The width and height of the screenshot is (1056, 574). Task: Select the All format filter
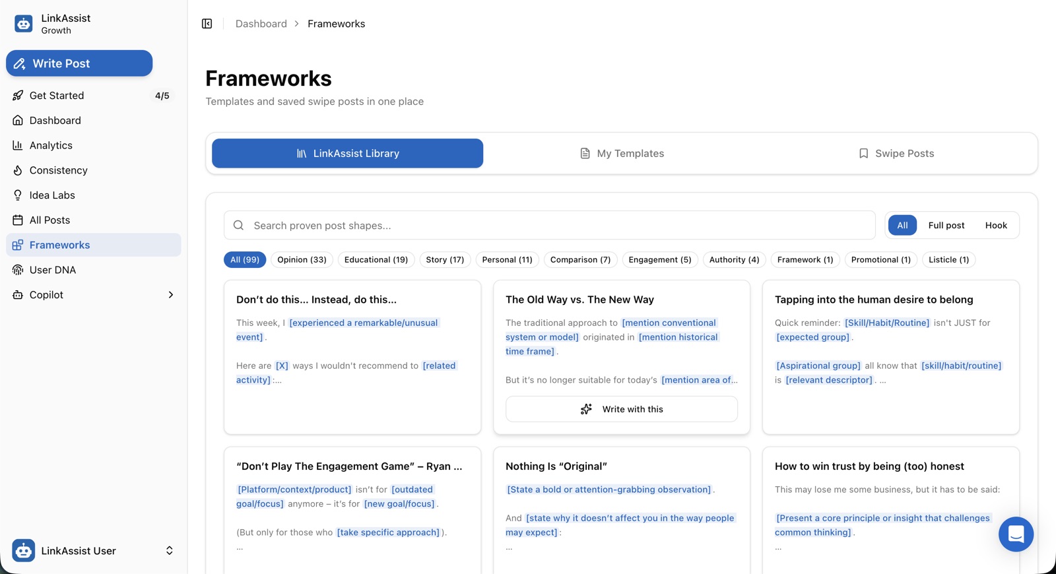tap(902, 225)
